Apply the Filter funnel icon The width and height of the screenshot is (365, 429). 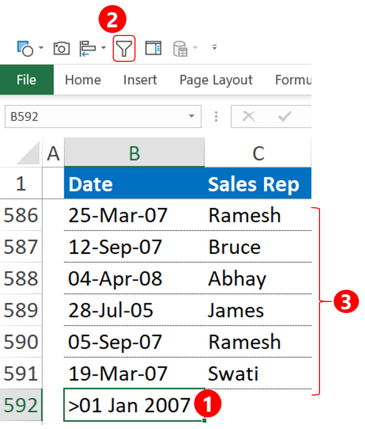(x=124, y=49)
